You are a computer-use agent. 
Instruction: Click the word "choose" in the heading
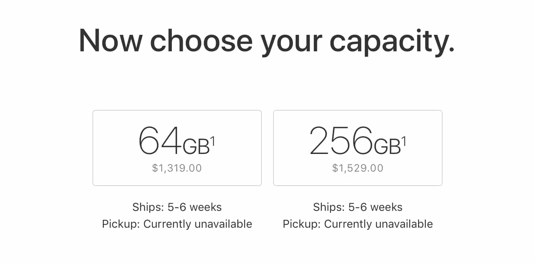[201, 41]
